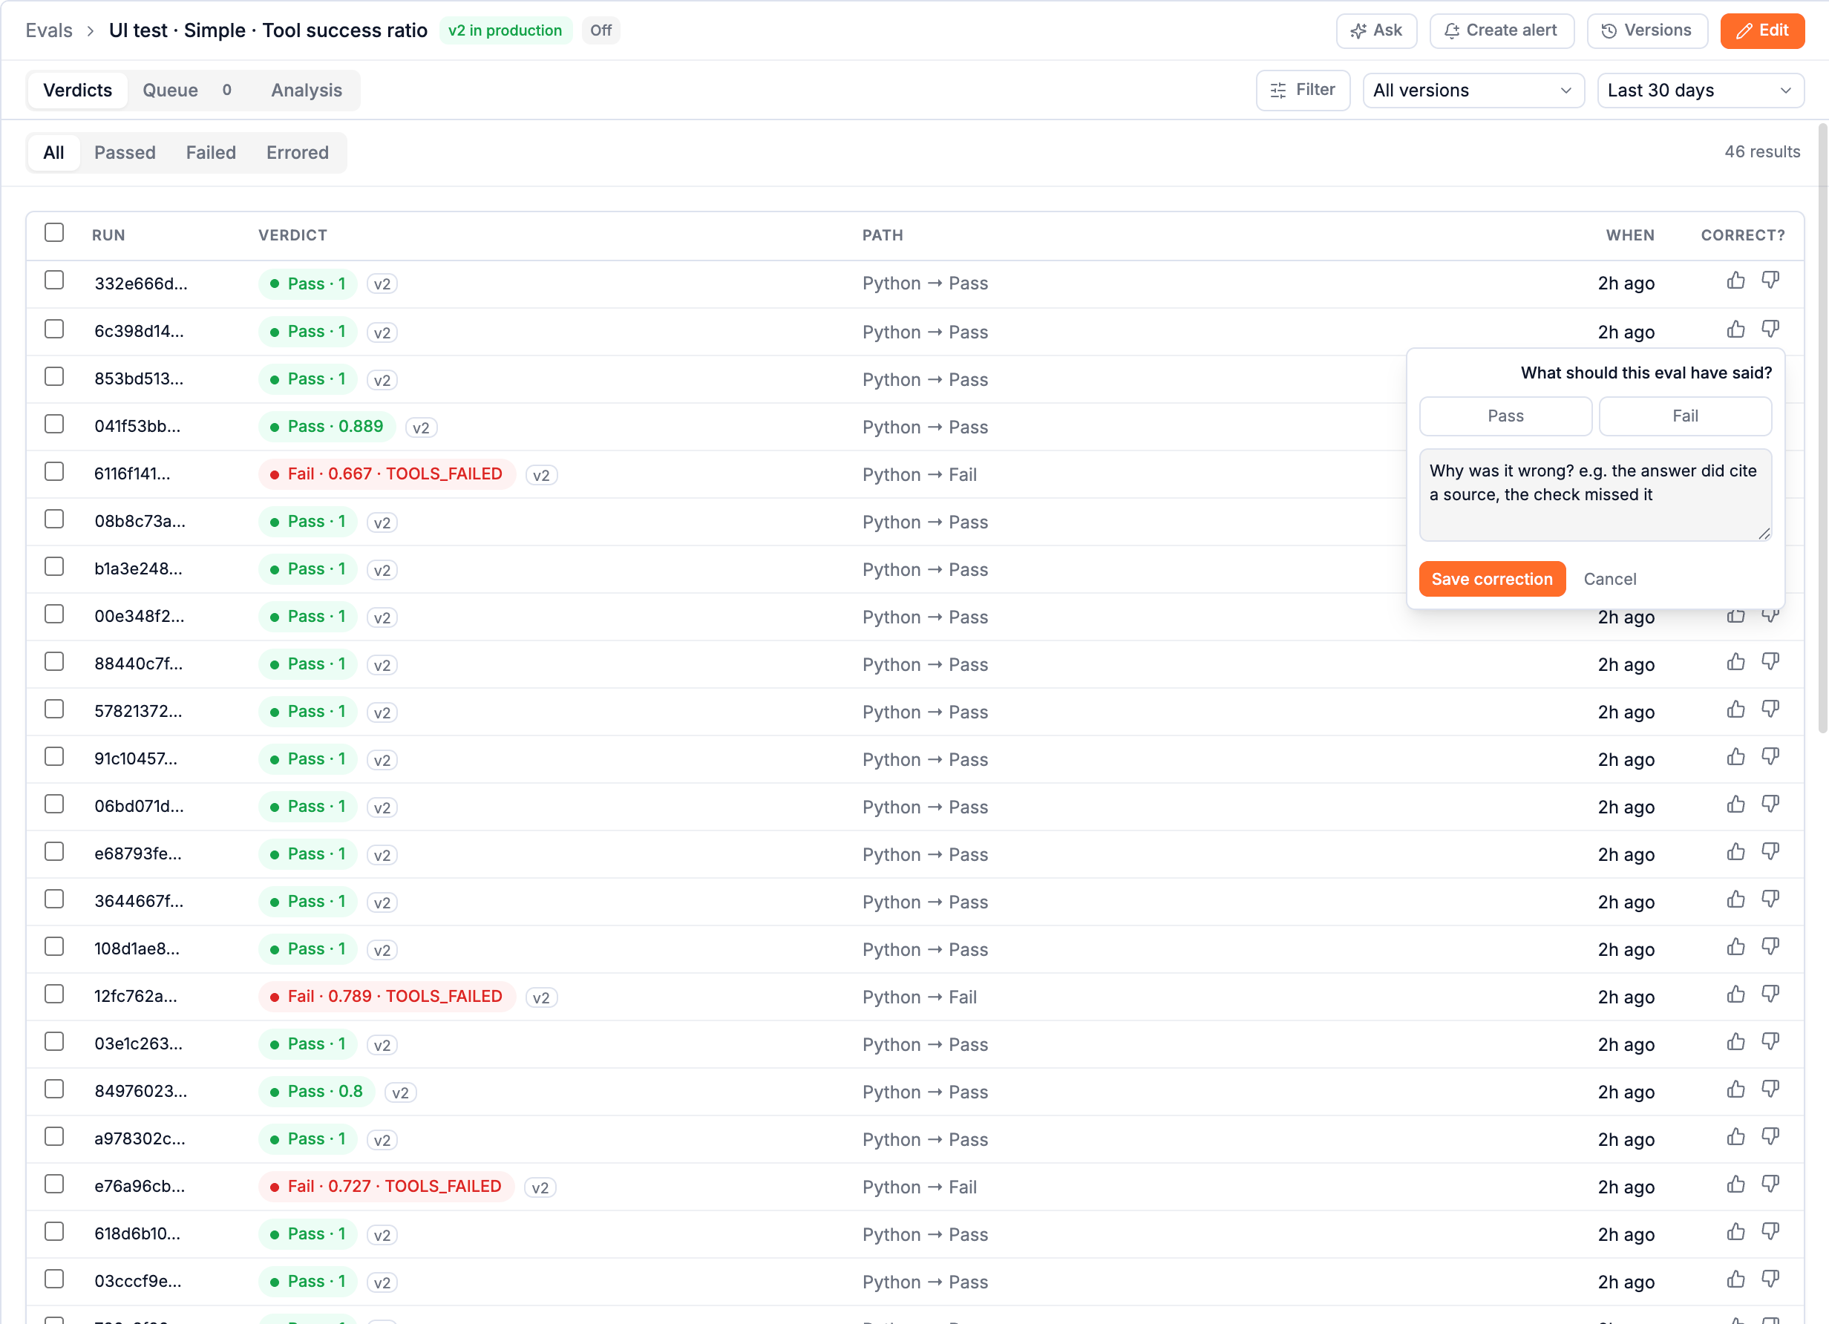The height and width of the screenshot is (1324, 1829).
Task: Check the 6116f141 failed run row
Action: (x=54, y=472)
